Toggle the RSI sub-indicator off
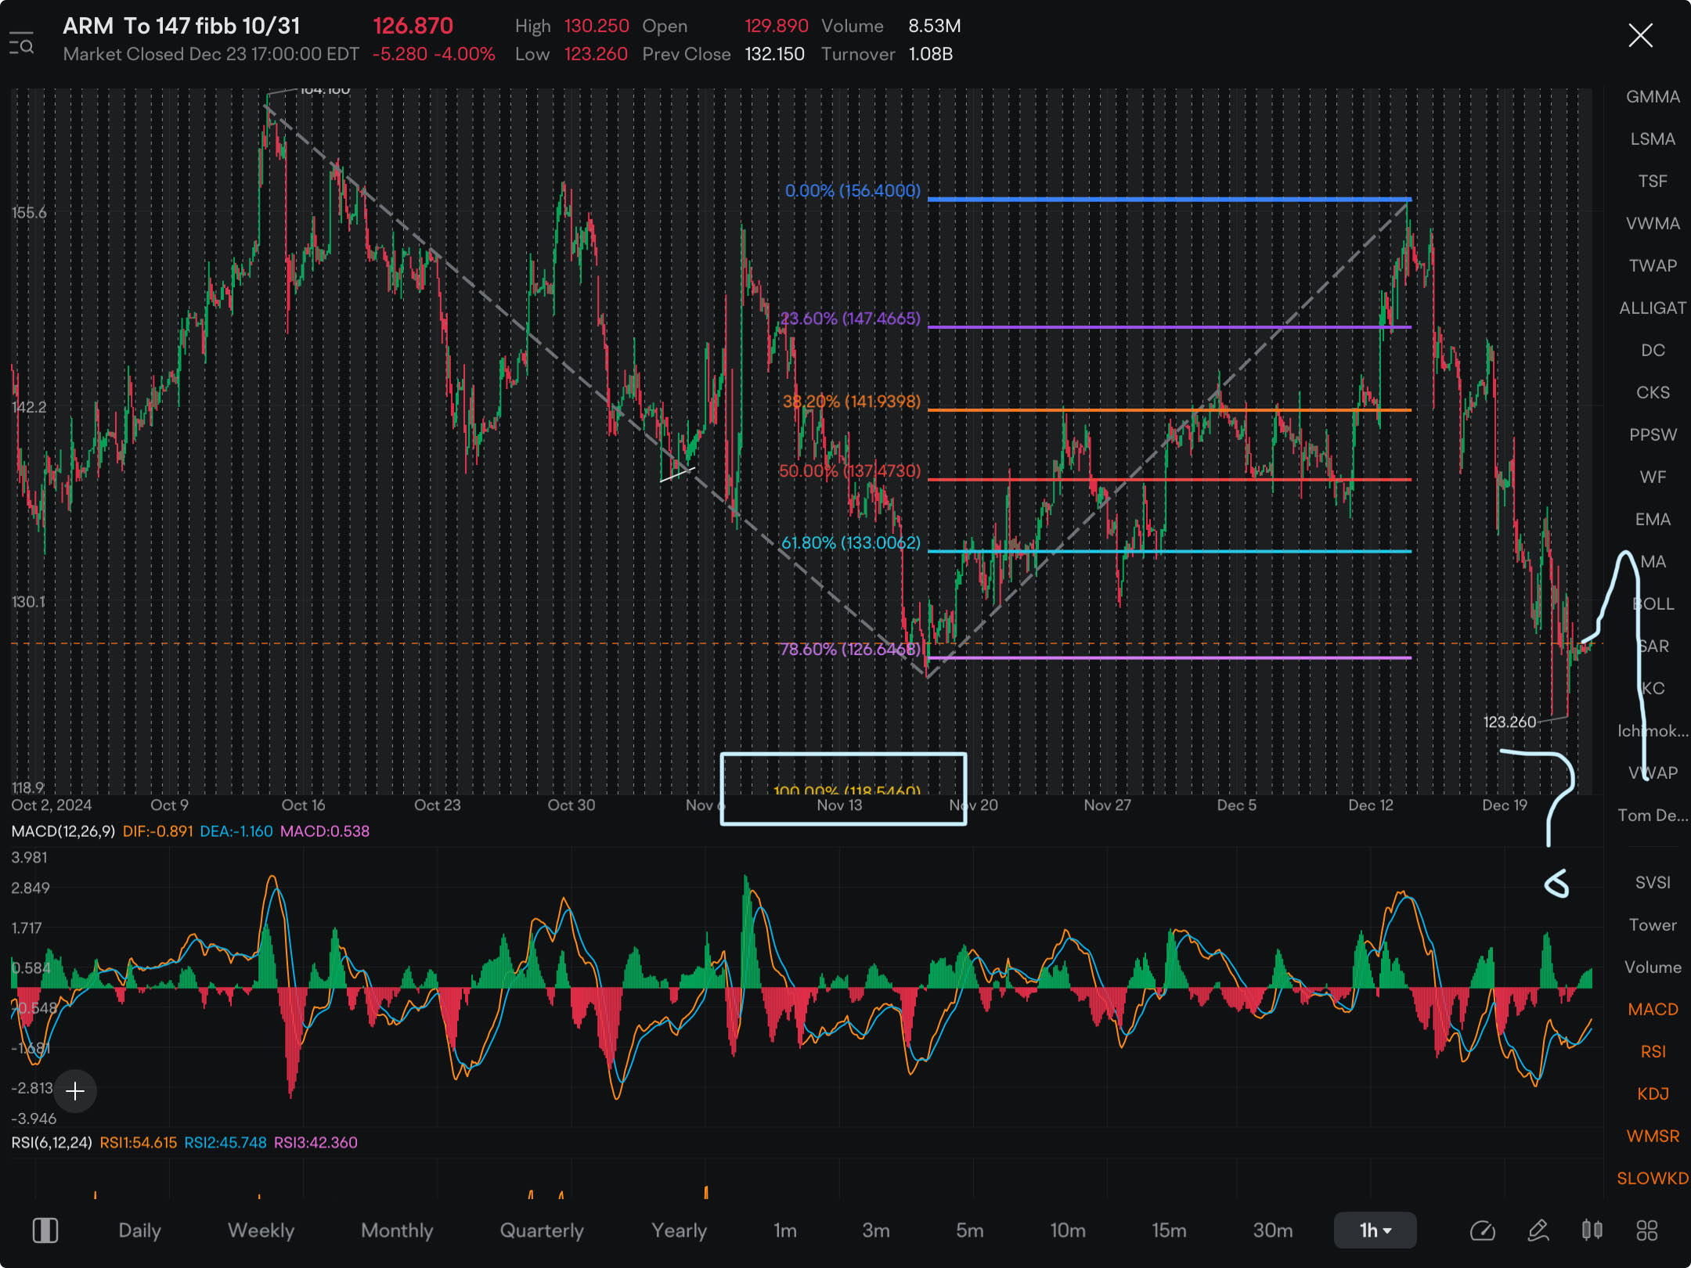 click(1653, 1051)
